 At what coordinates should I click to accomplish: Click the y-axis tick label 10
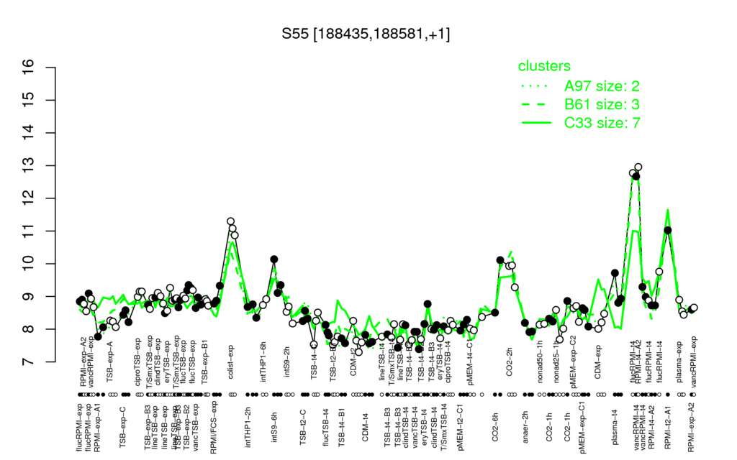pos(29,264)
